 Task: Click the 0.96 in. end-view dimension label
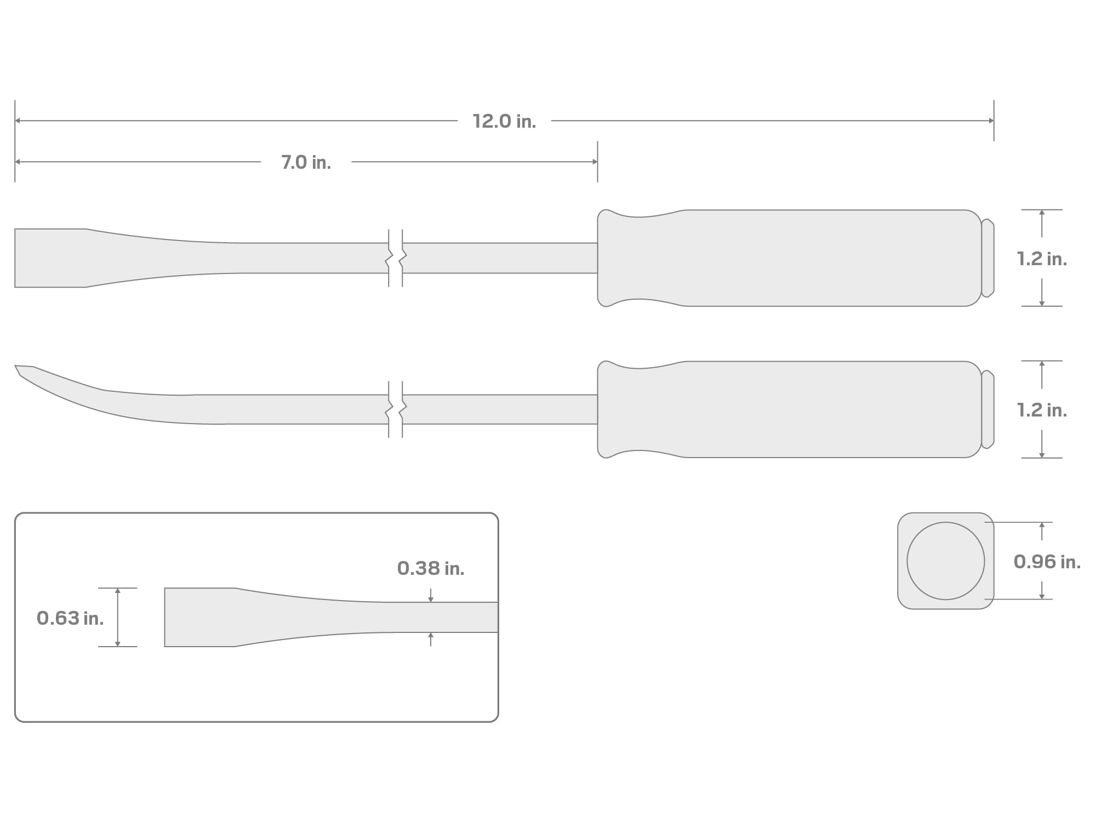[x=1047, y=562]
